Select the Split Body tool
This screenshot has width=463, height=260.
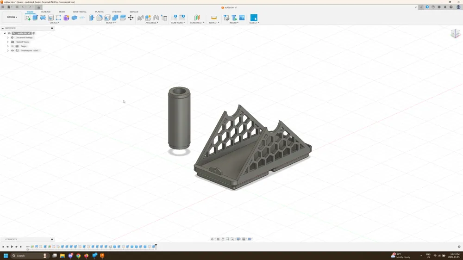[123, 18]
